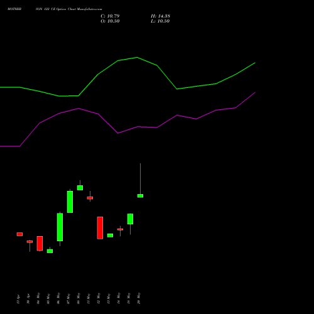
Task: Click the CE Options Chart title text
Action: [63, 9]
